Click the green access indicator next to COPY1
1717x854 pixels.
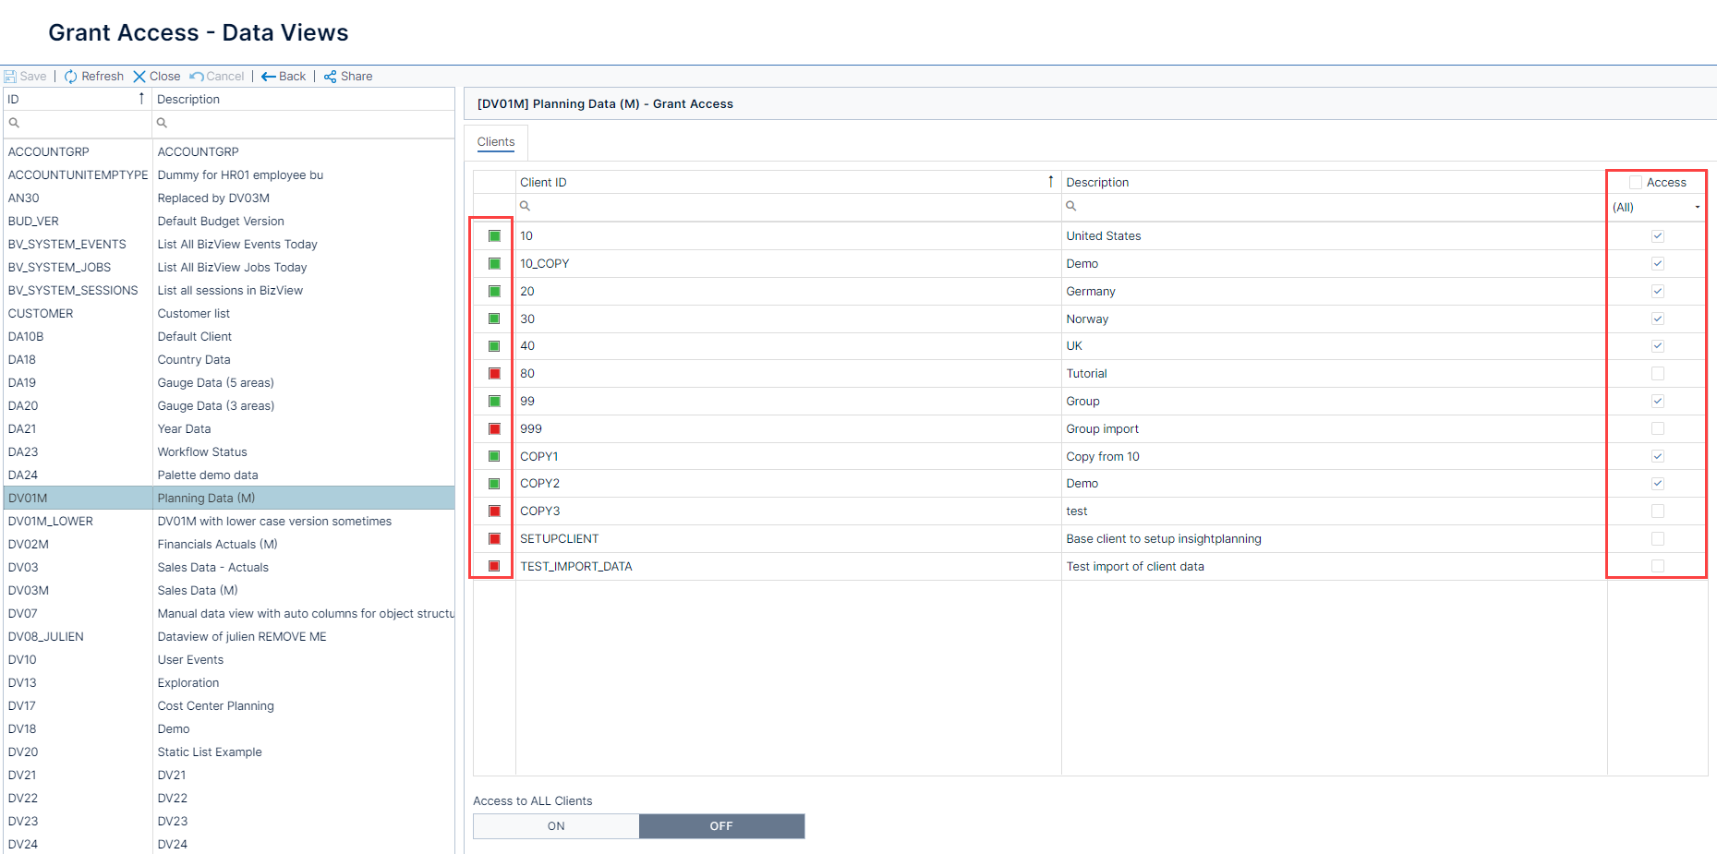tap(493, 455)
